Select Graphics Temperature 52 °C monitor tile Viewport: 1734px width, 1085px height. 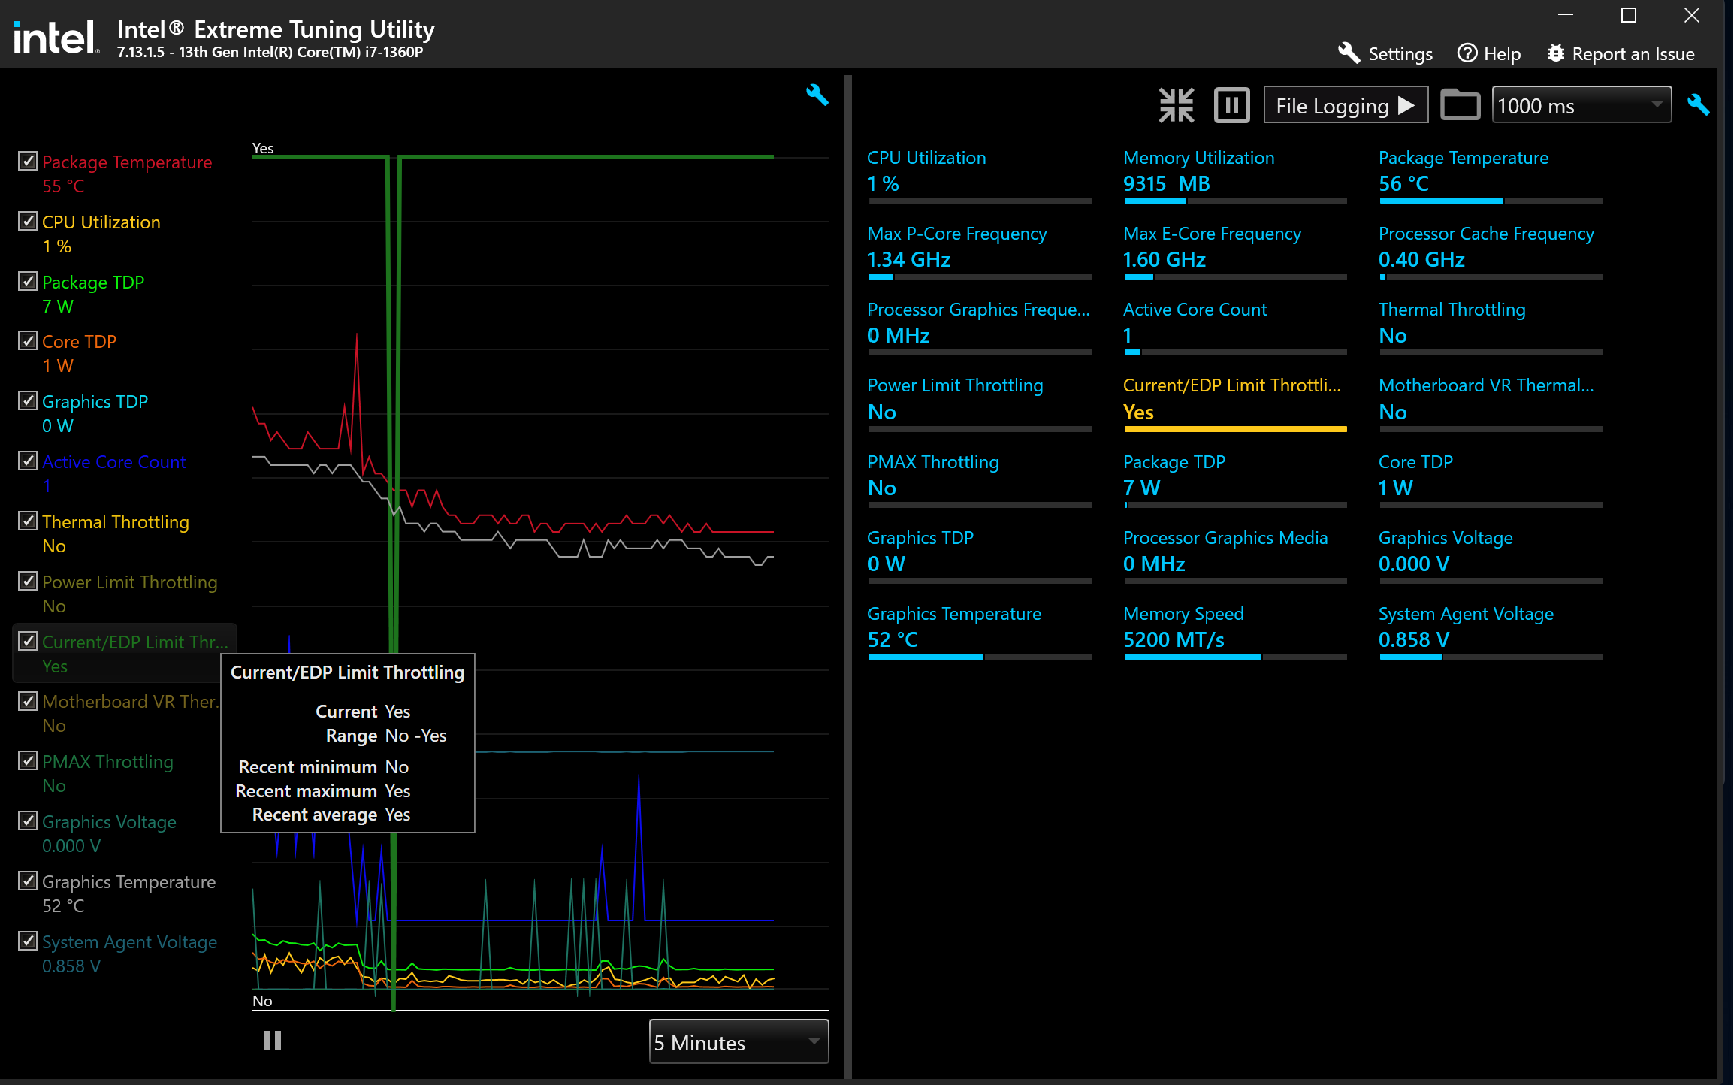979,632
